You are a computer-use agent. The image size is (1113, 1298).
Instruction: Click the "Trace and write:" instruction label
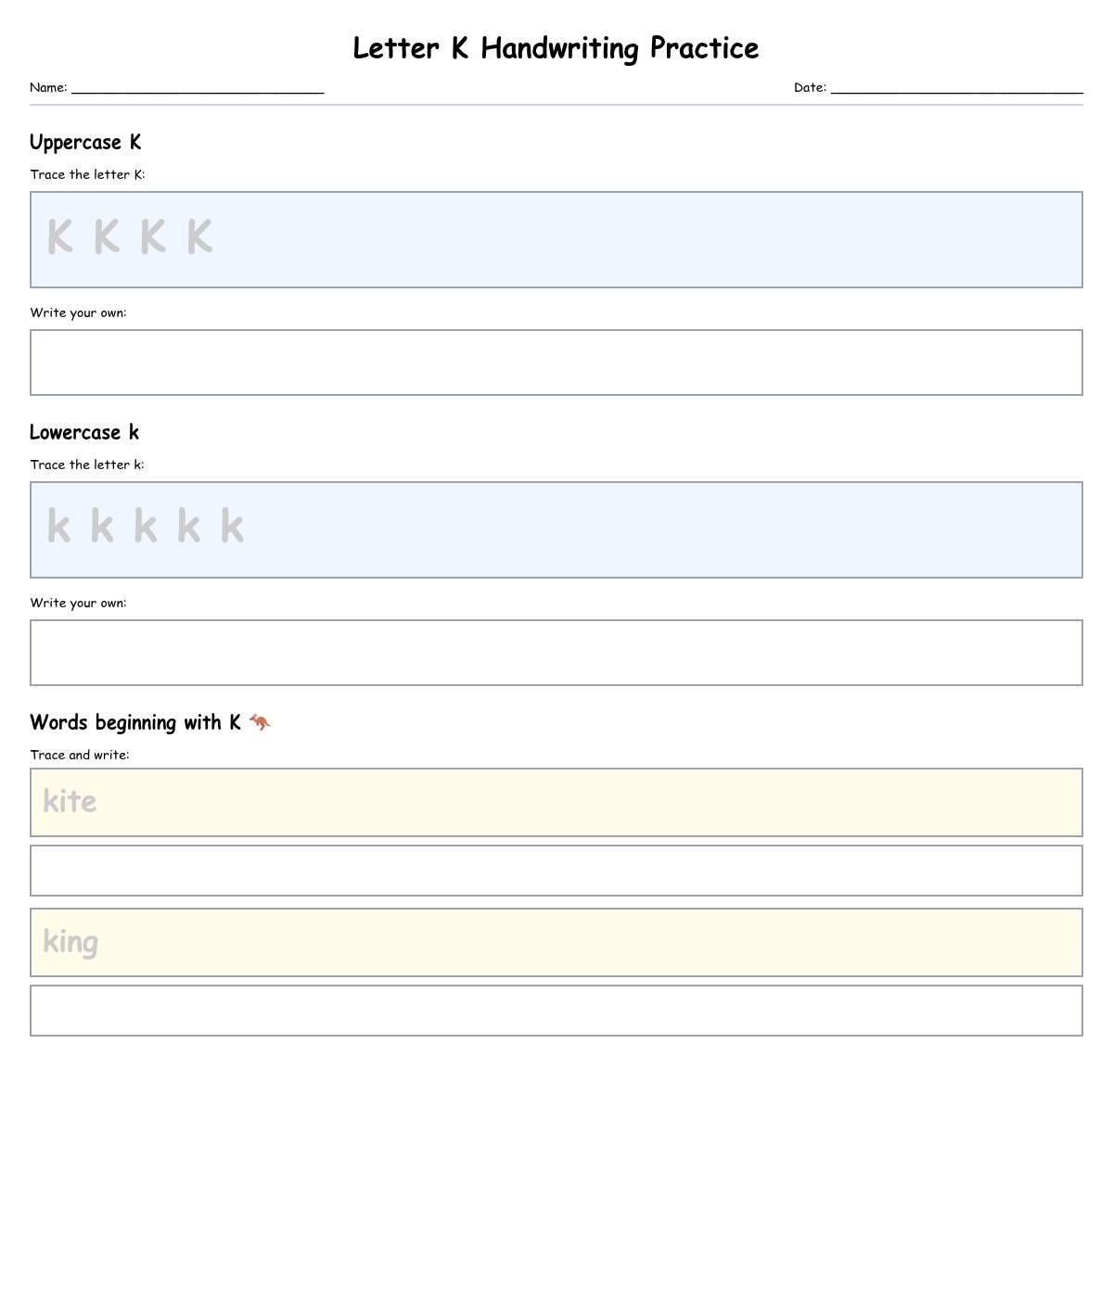(x=80, y=755)
